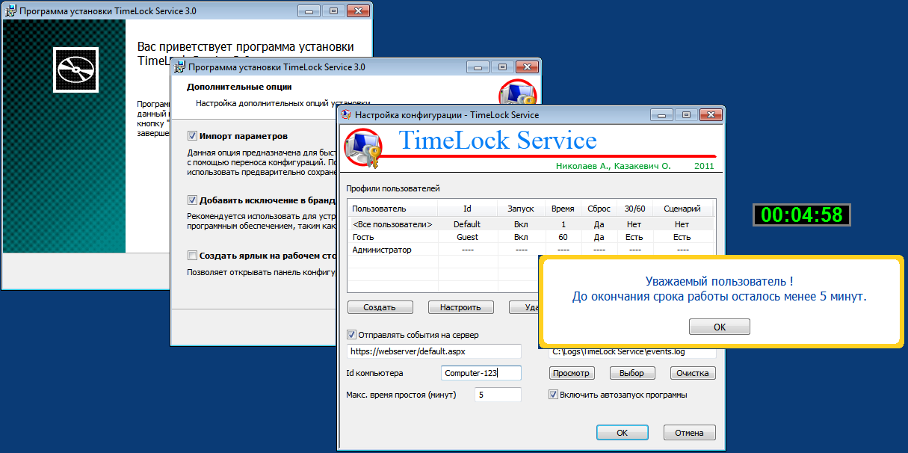
Task: Click the 'Очистка' button
Action: (x=693, y=373)
